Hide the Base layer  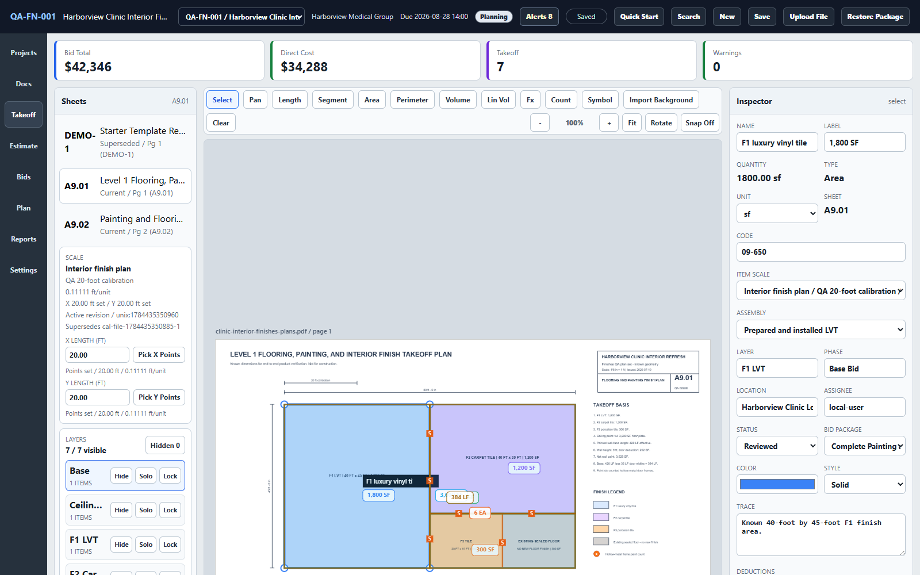[x=121, y=476]
